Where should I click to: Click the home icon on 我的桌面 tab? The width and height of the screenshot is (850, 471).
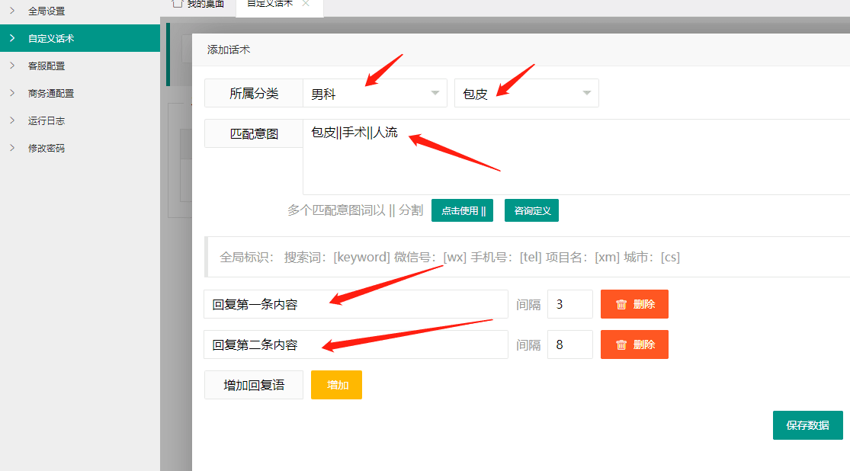click(x=177, y=4)
